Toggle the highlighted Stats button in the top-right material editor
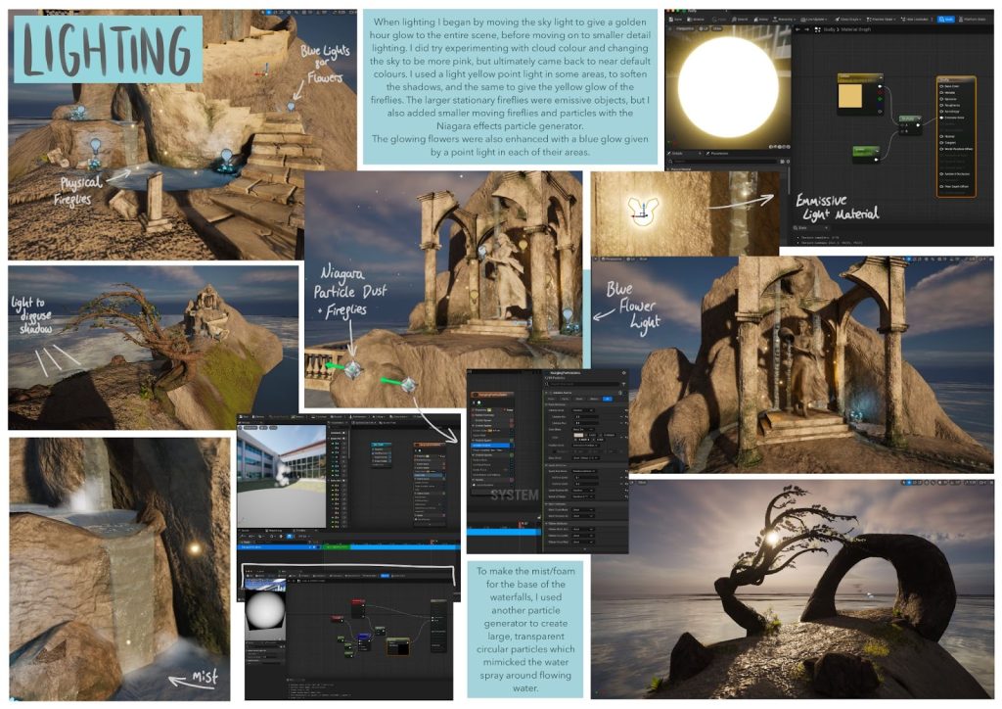Image resolution: width=1002 pixels, height=709 pixels. 946,20
